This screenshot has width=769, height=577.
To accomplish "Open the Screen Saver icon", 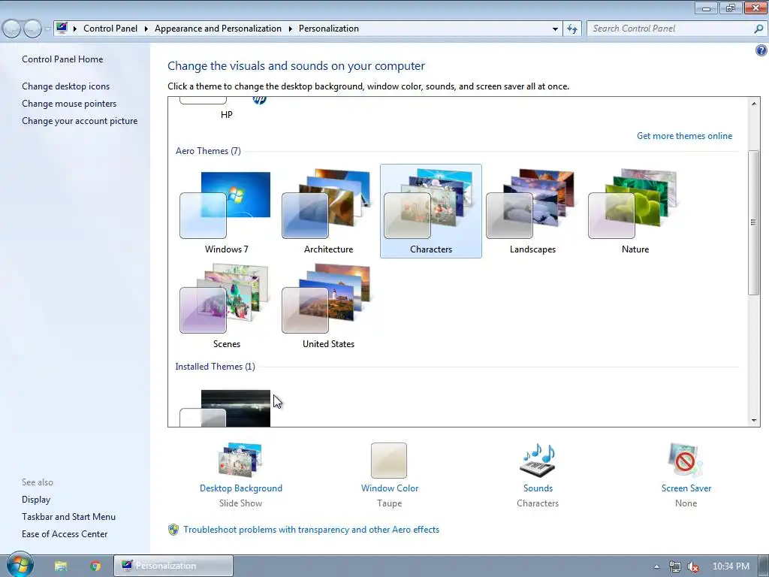I will (x=686, y=461).
